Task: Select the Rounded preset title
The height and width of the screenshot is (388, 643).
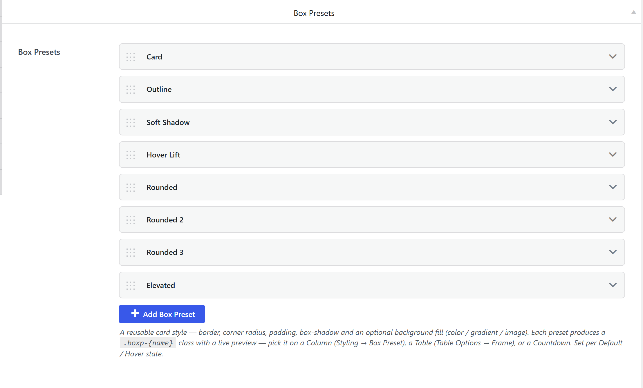Action: point(162,187)
